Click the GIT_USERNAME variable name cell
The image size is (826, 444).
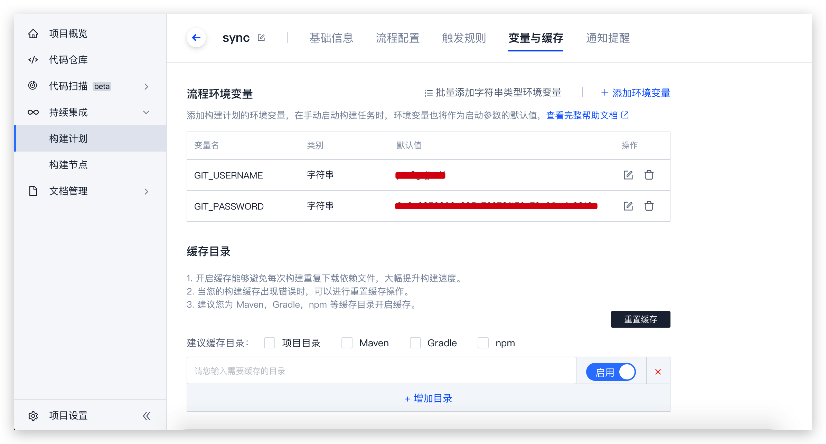click(228, 175)
